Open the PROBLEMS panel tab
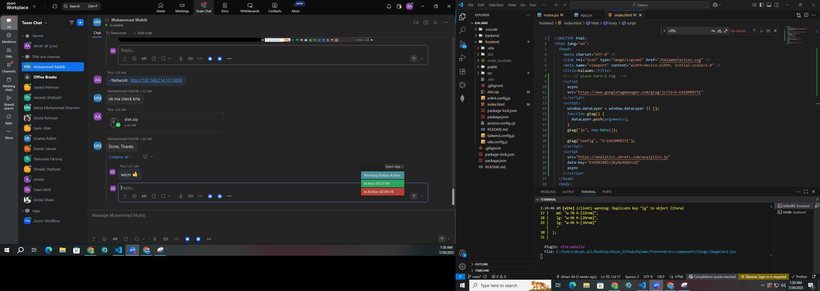This screenshot has height=291, width=820. [548, 192]
